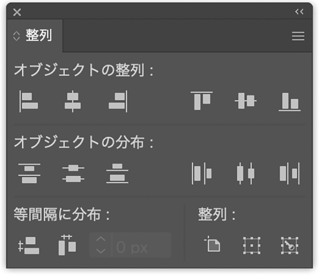The image size is (319, 277).
Task: Click horizontal distribute spacing icon
Action: 67,245
